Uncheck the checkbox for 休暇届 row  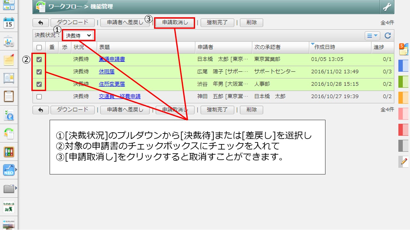(39, 72)
